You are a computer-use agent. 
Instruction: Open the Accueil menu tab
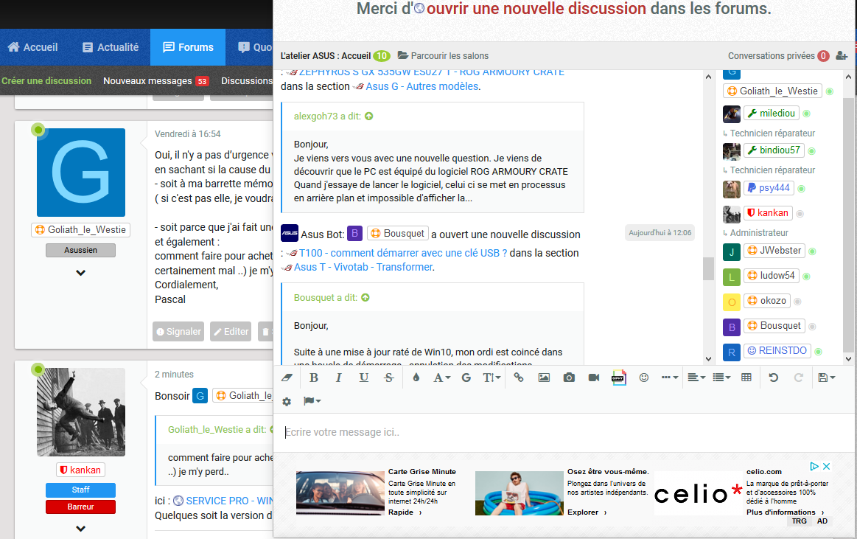tap(33, 47)
